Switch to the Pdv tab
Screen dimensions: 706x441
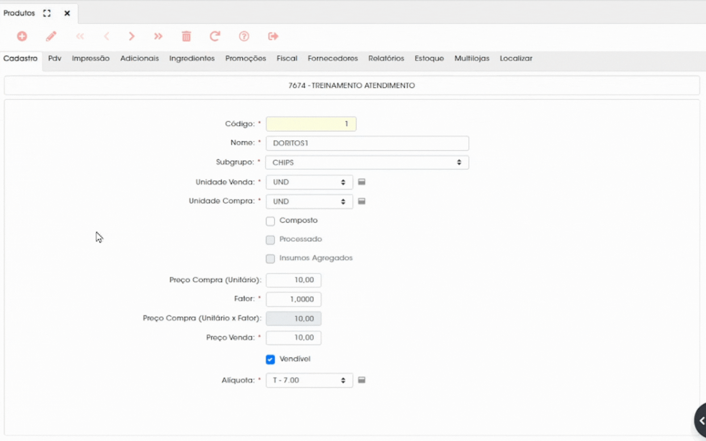point(54,58)
